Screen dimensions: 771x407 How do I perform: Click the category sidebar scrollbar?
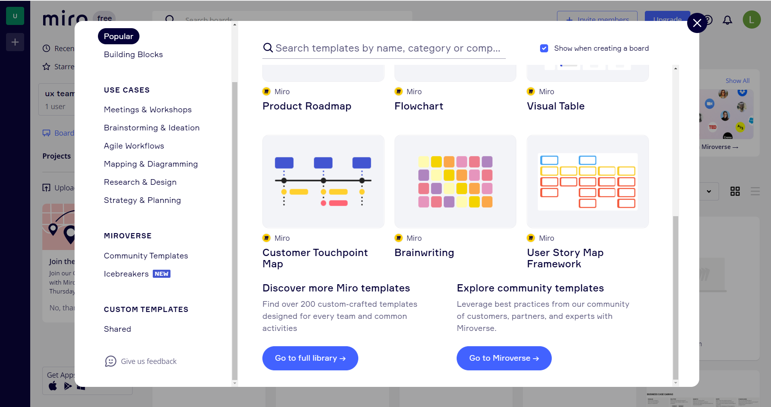point(235,231)
